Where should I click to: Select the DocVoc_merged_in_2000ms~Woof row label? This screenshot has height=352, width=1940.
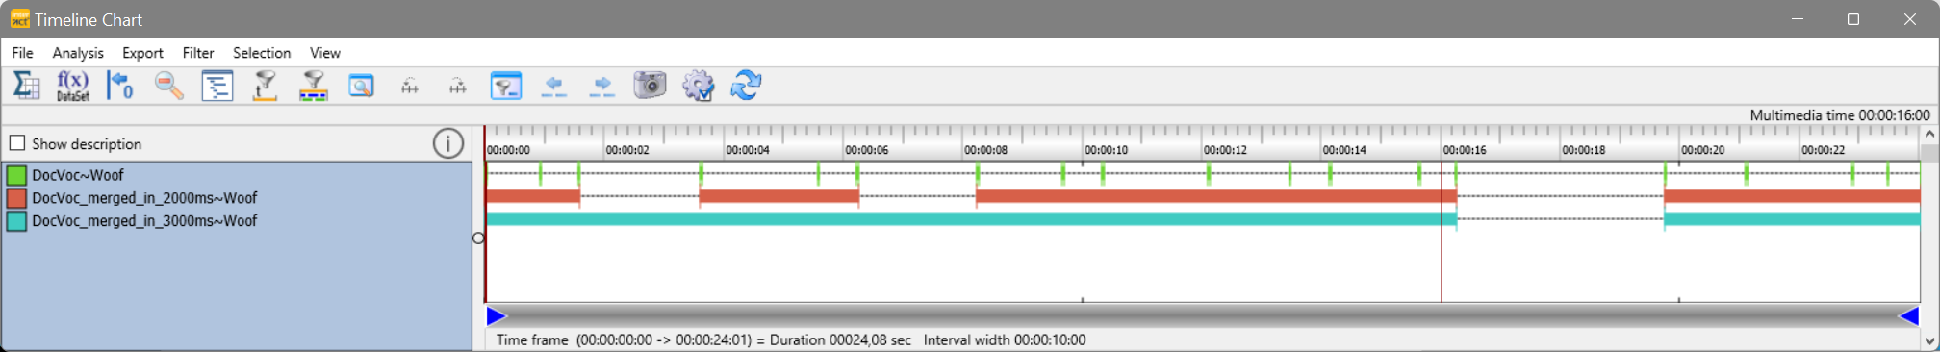pyautogui.click(x=144, y=198)
